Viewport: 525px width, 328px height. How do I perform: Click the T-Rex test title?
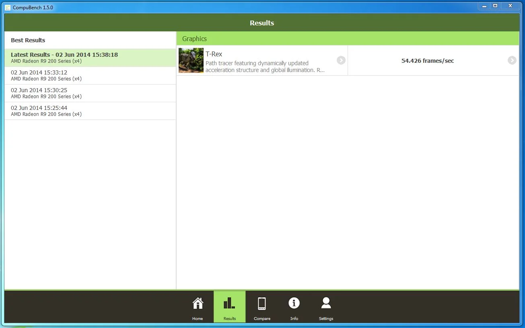pyautogui.click(x=214, y=54)
